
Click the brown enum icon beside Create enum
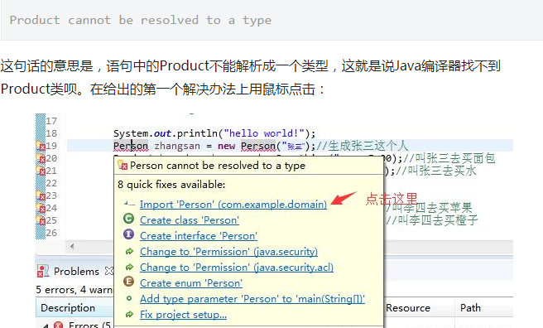(129, 282)
